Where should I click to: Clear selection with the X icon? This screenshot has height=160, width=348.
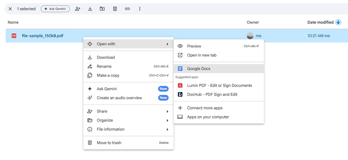10,9
